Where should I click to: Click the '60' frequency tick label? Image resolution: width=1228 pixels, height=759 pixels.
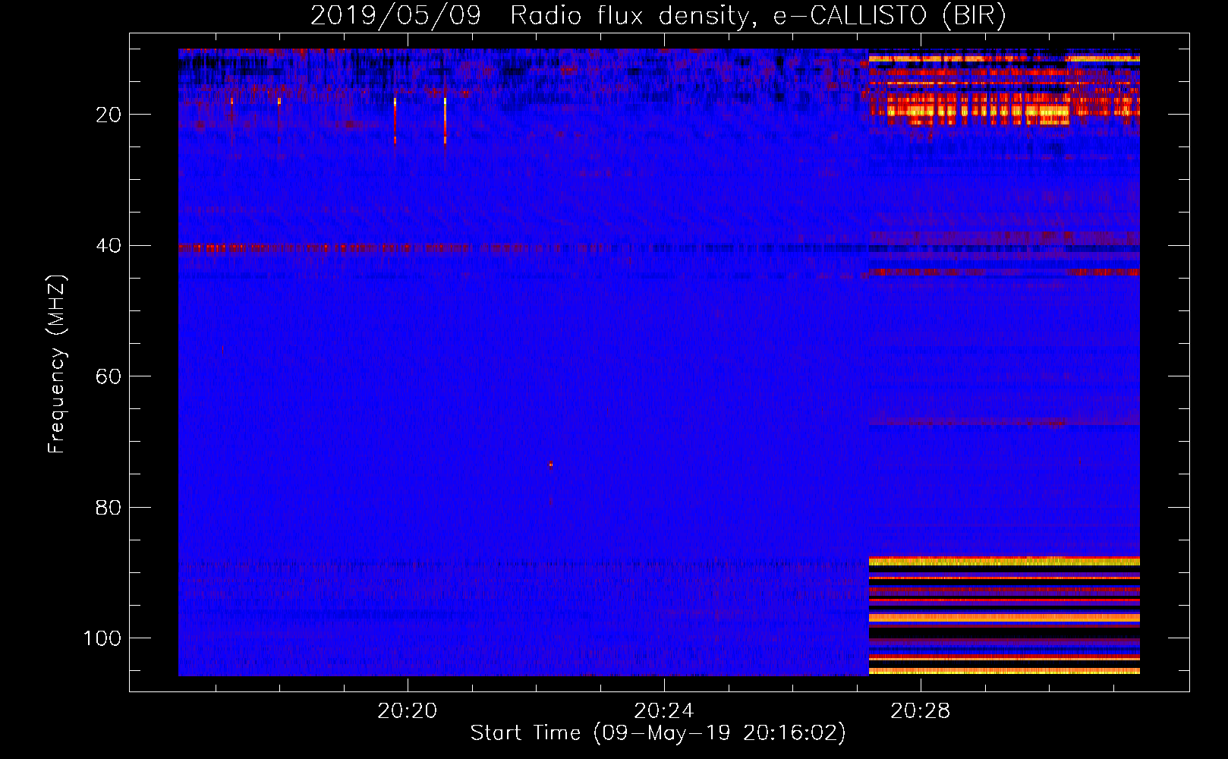(x=109, y=376)
